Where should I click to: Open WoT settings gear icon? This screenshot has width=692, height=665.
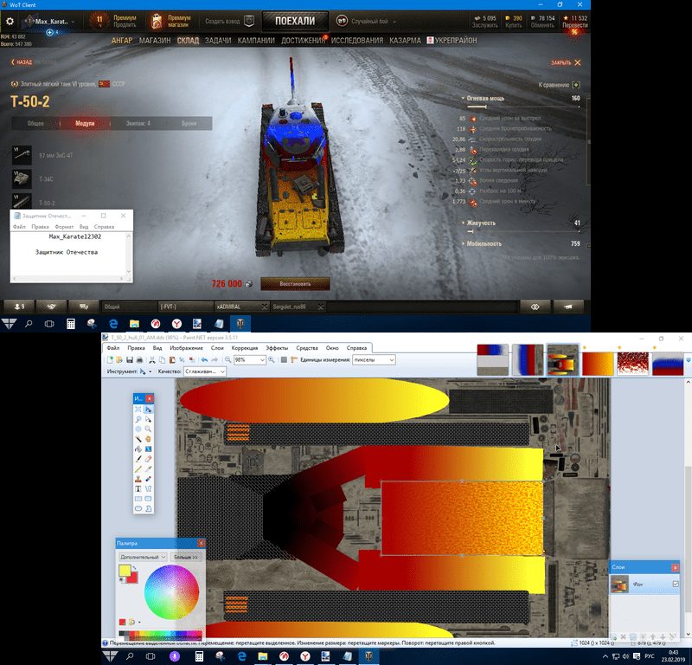pyautogui.click(x=10, y=21)
